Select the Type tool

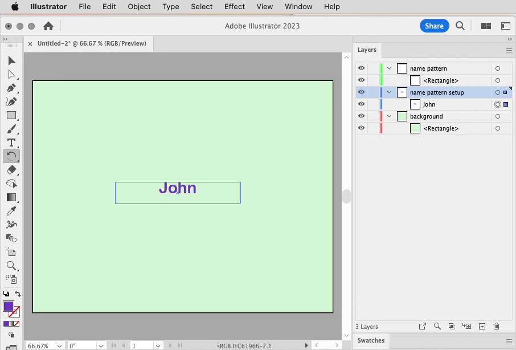[x=11, y=143]
